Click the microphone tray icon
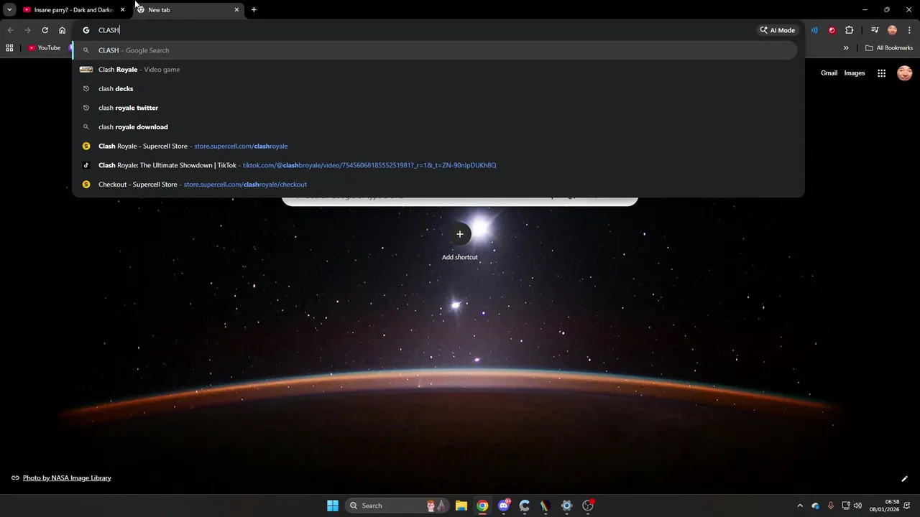Viewport: 920px width, 517px height. [x=831, y=506]
